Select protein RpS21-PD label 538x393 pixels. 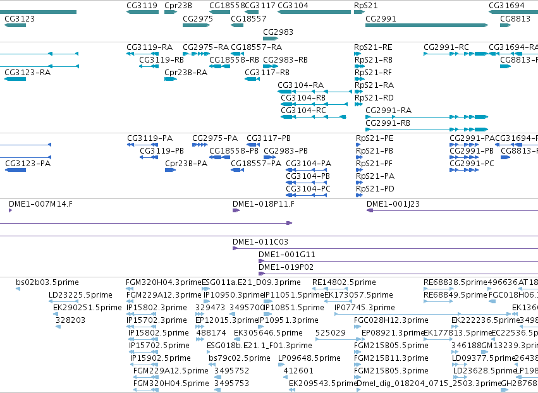tap(375, 189)
